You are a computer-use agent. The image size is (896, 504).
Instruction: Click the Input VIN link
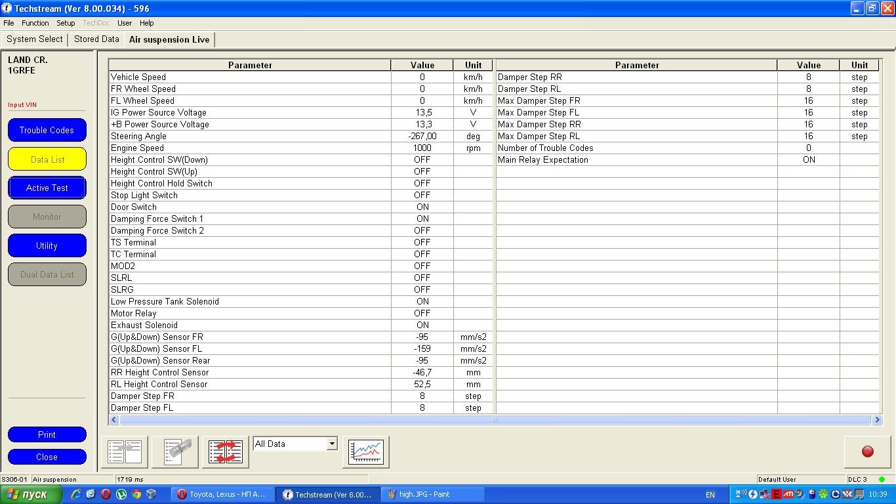click(x=22, y=105)
